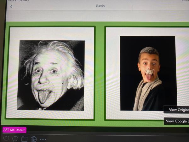The image size is (189, 142).
Task: Tap the globe icon in bottom bar
Action: (x=34, y=139)
